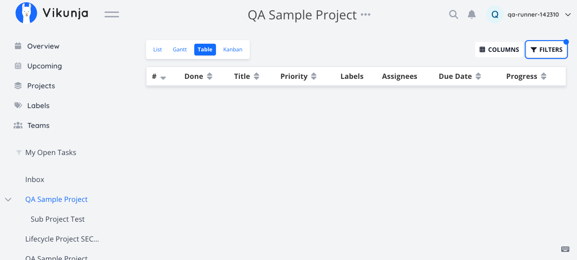Open keyboard shortcuts icon at bottom right

click(565, 249)
